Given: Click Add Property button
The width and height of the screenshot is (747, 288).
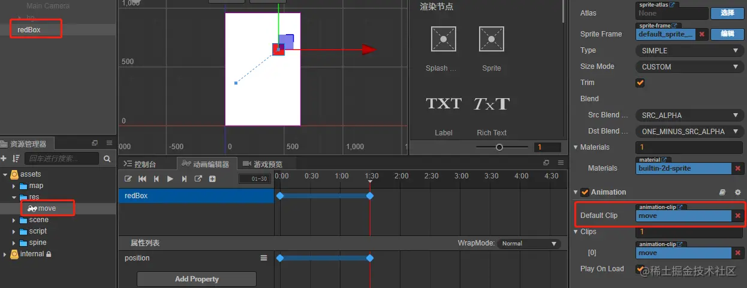Looking at the screenshot, I should point(197,279).
